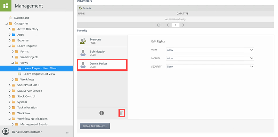Select System tree item label
The image size is (278, 137).
click(22, 102)
